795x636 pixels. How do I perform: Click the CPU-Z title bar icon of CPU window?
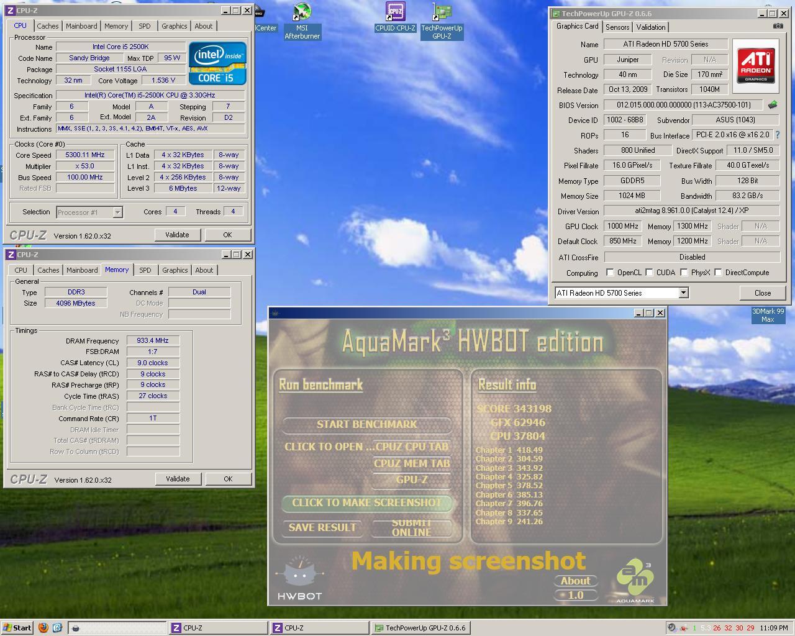point(10,11)
